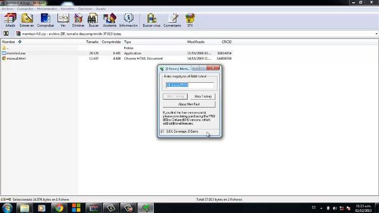The height and width of the screenshot is (213, 379).
Task: Open Google Chrome from the taskbar
Action: pos(59,208)
